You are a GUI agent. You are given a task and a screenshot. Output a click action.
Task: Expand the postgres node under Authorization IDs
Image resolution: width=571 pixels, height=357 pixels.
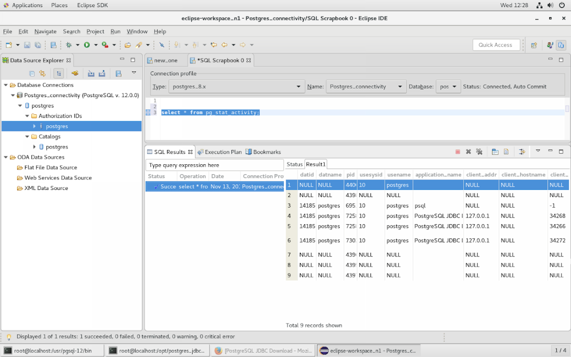point(34,126)
